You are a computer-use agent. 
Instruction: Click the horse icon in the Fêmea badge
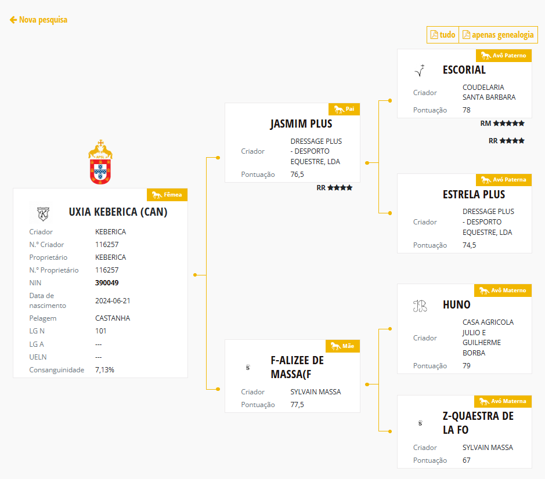coord(156,195)
